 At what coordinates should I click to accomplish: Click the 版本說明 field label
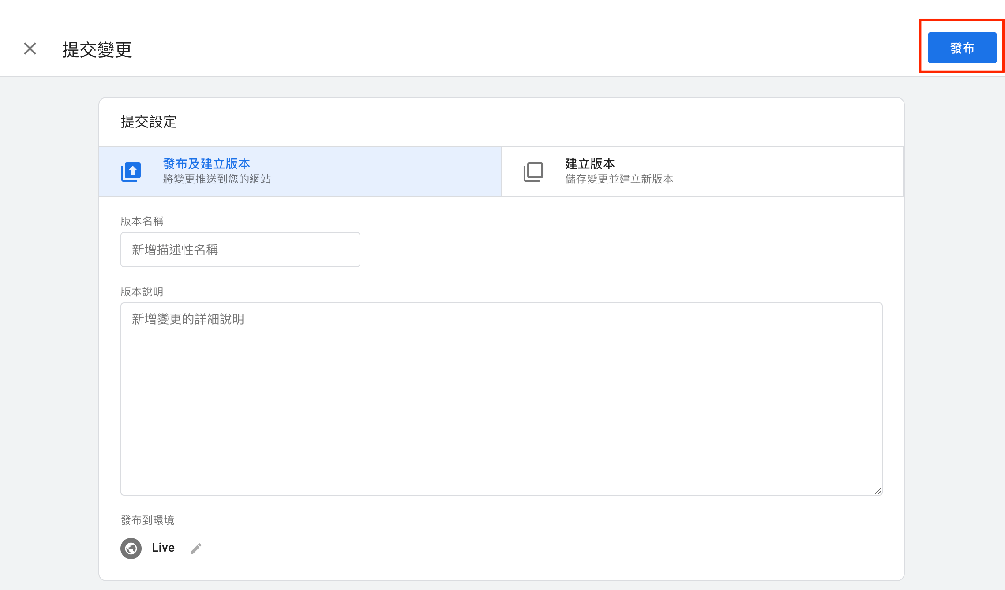pos(142,291)
